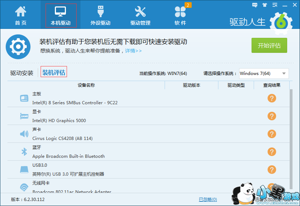Click the blue settings gear icon
Image resolution: width=300 pixels, height=206 pixels.
tap(18, 46)
